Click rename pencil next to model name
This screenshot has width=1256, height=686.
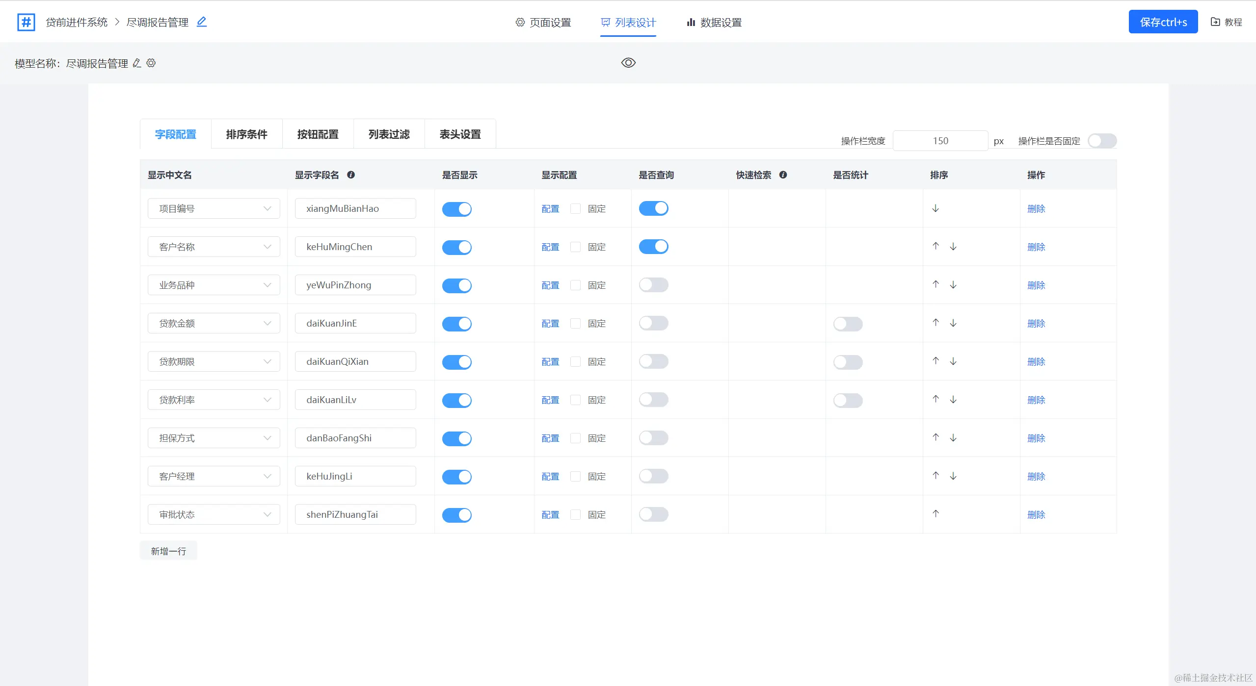click(x=137, y=63)
